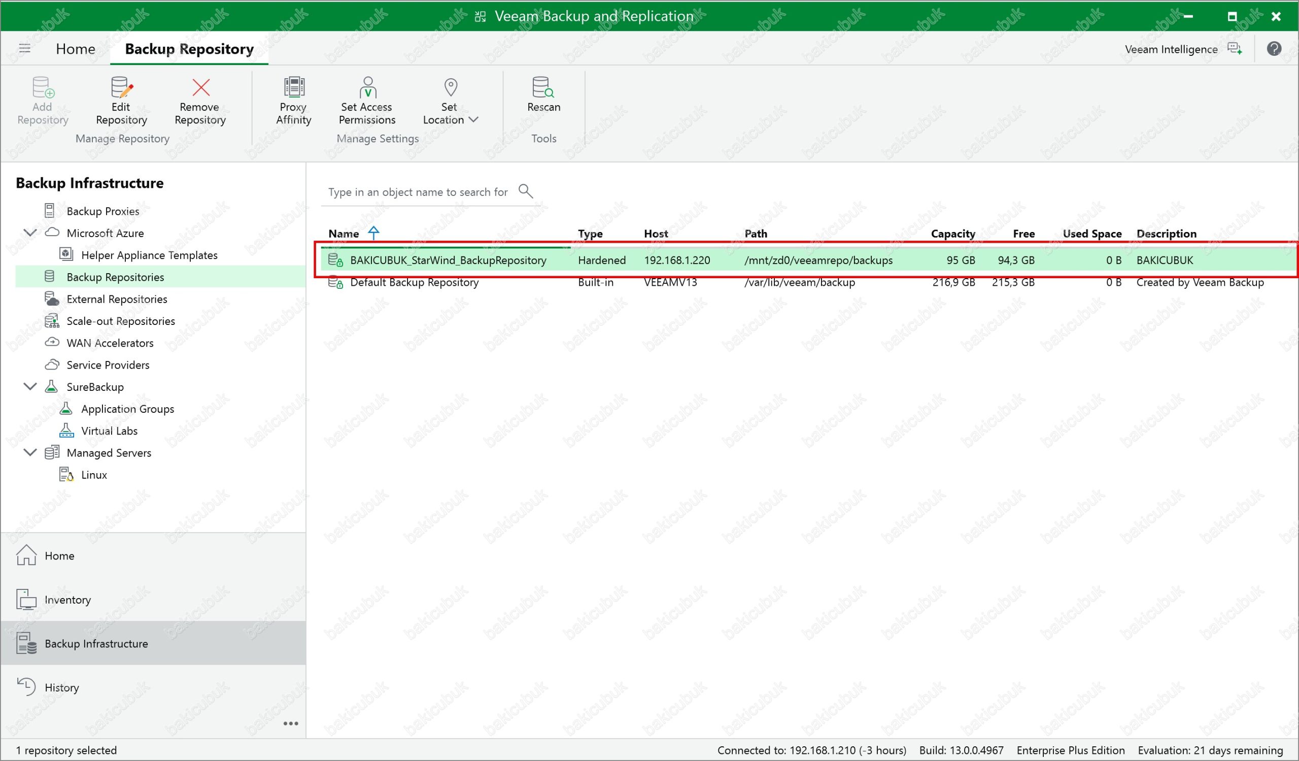This screenshot has width=1299, height=761.
Task: Select WAN Accelerators in the tree
Action: pyautogui.click(x=110, y=343)
